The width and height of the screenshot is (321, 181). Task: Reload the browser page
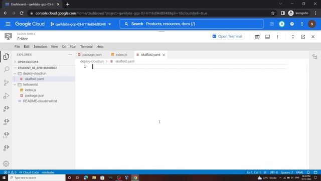(x=22, y=13)
